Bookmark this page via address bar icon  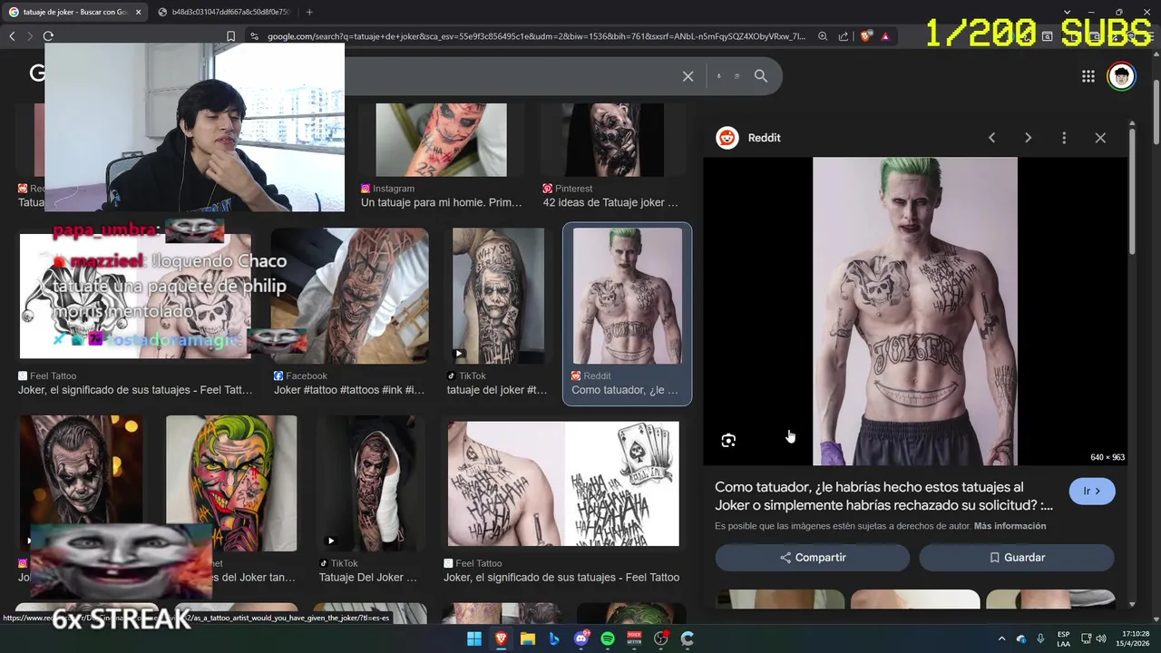tap(230, 36)
